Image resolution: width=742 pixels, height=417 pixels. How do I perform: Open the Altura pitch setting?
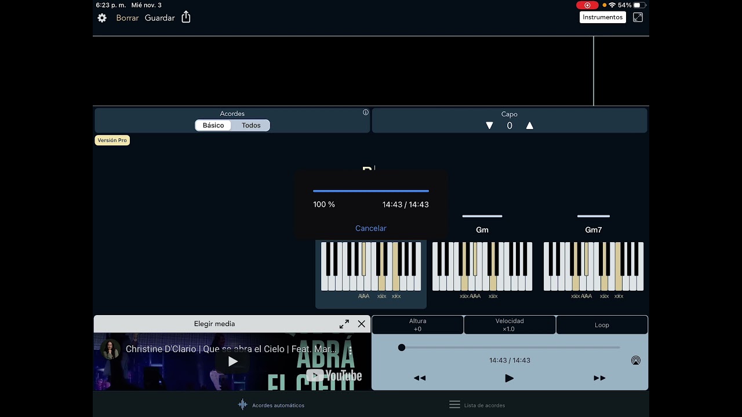pos(417,325)
